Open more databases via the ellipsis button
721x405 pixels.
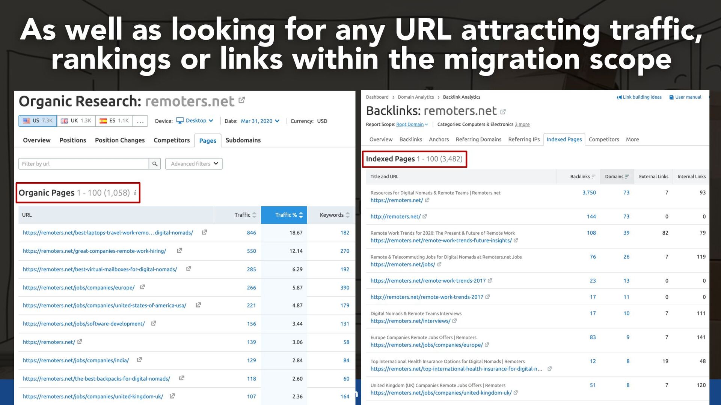(x=140, y=121)
